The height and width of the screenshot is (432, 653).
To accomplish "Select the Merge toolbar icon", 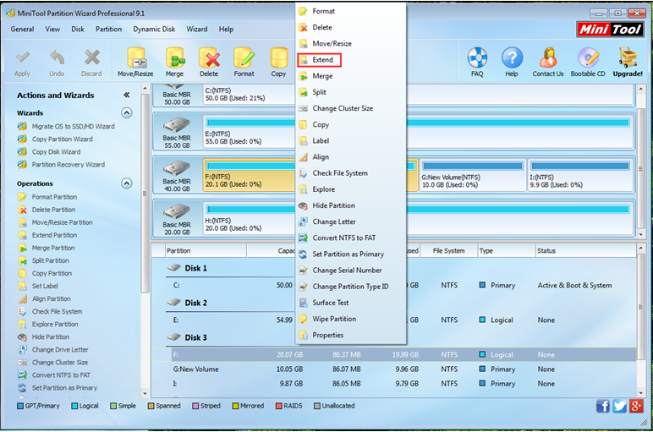I will (x=174, y=63).
